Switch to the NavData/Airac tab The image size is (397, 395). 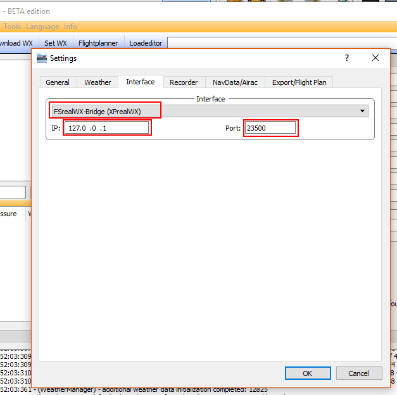tap(235, 82)
